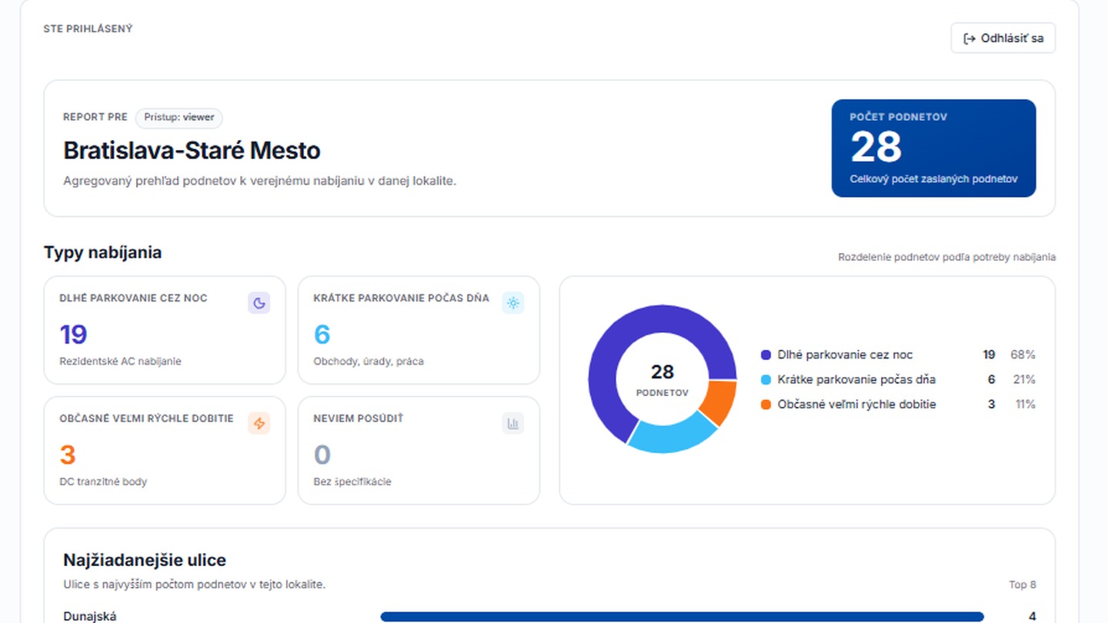The width and height of the screenshot is (1108, 623).
Task: Click the moon icon on overnight parking card
Action: coord(259,303)
